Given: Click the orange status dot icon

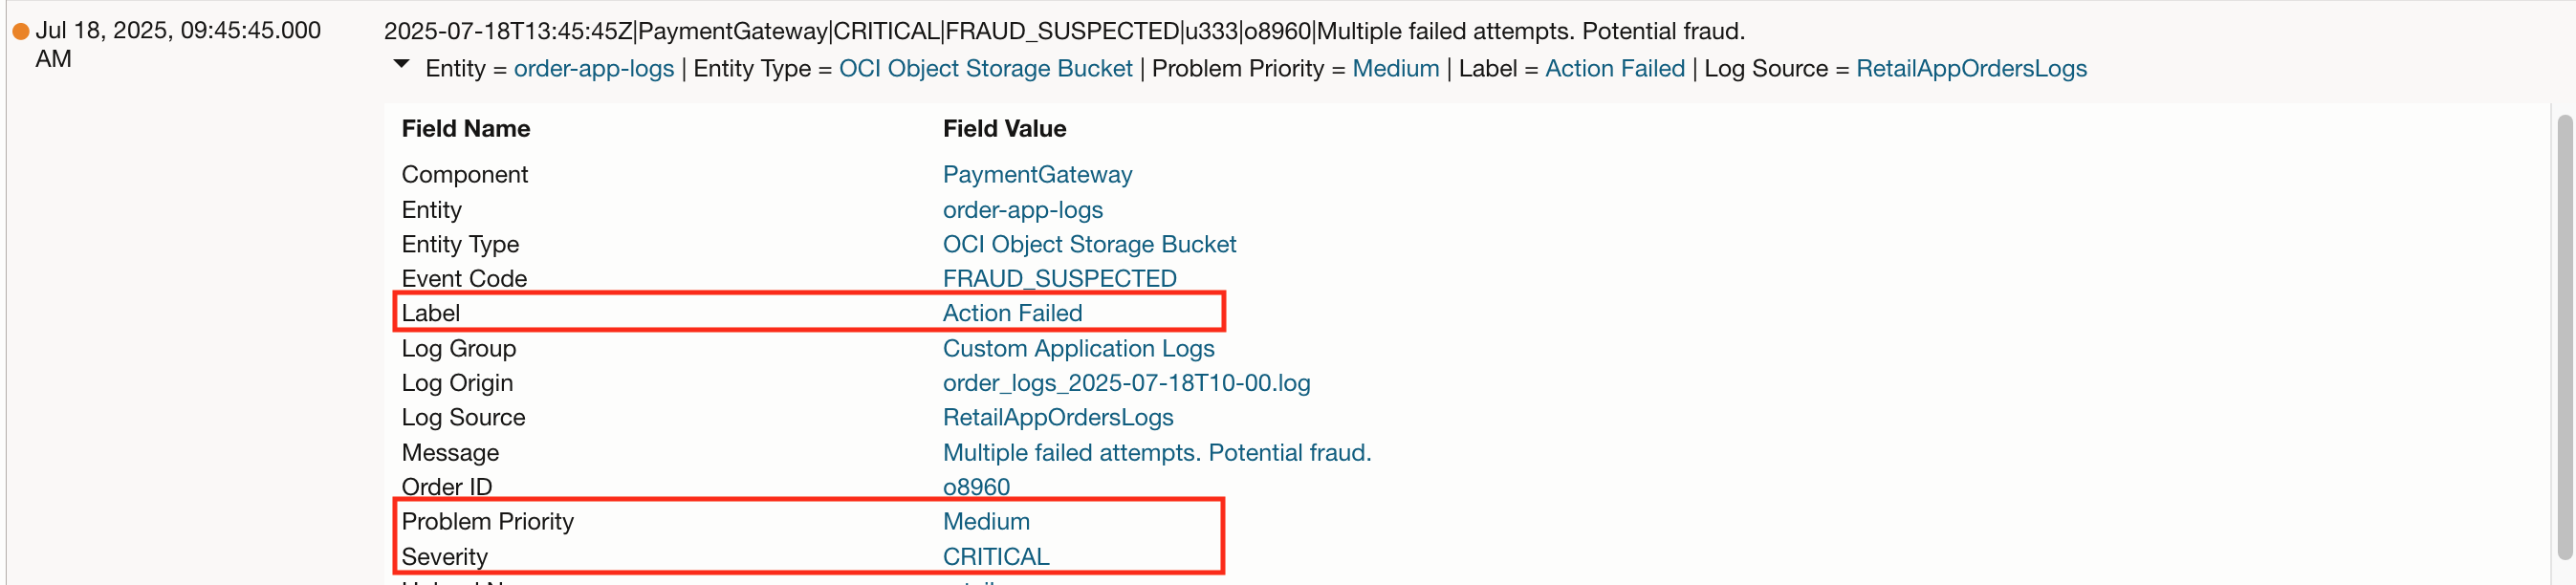Looking at the screenshot, I should (x=20, y=32).
